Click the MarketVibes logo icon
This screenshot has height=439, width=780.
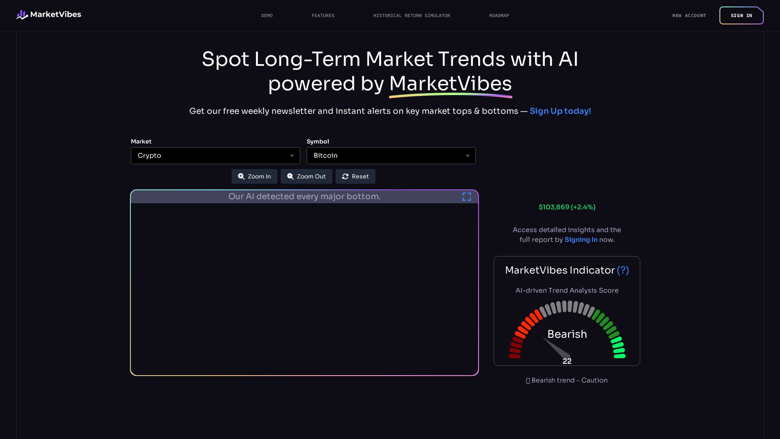click(22, 15)
